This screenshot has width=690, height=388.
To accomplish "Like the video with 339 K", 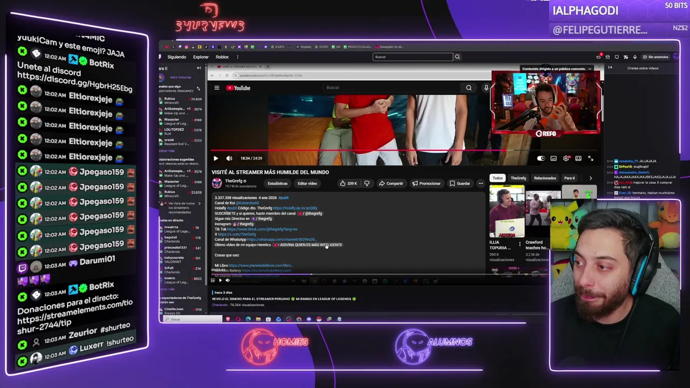I will pyautogui.click(x=348, y=183).
